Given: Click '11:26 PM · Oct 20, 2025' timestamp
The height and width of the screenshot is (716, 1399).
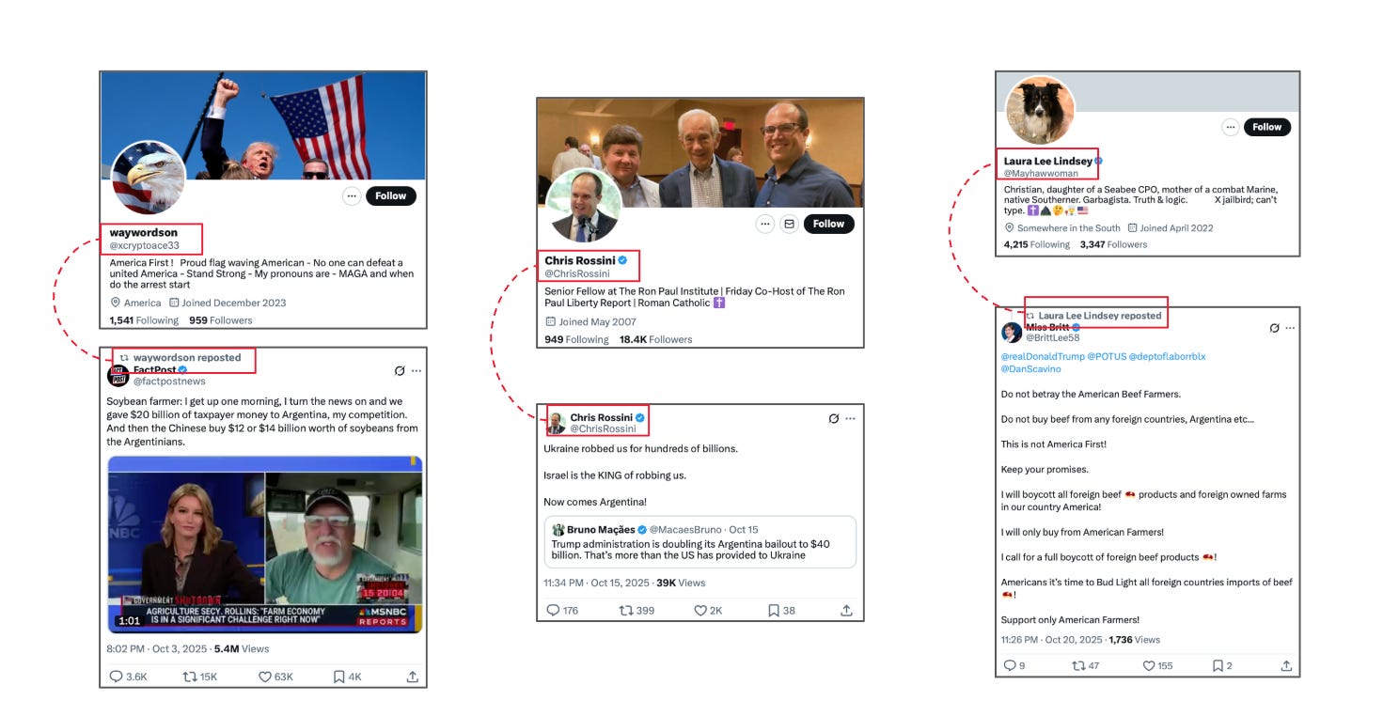Looking at the screenshot, I should [1052, 640].
